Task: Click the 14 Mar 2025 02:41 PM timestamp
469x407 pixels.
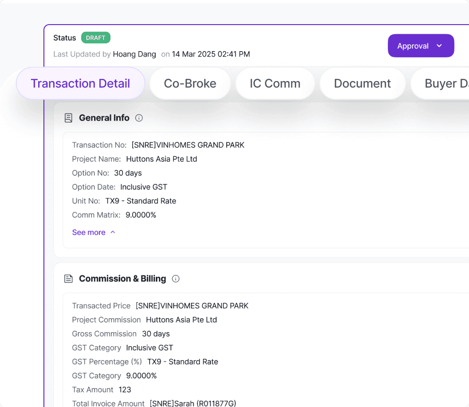Action: 211,54
